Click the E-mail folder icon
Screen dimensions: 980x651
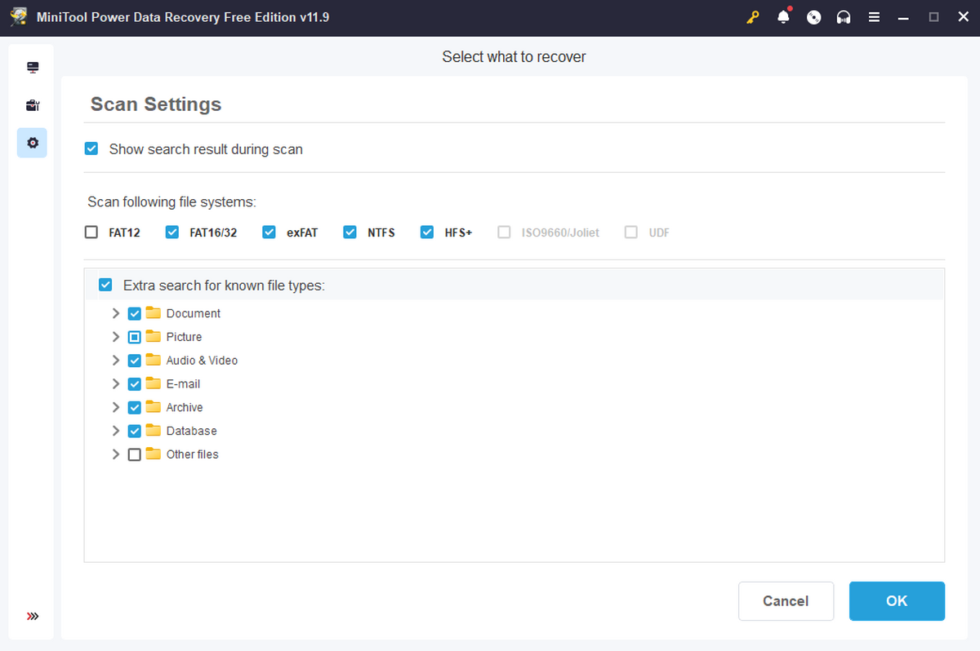coord(154,383)
